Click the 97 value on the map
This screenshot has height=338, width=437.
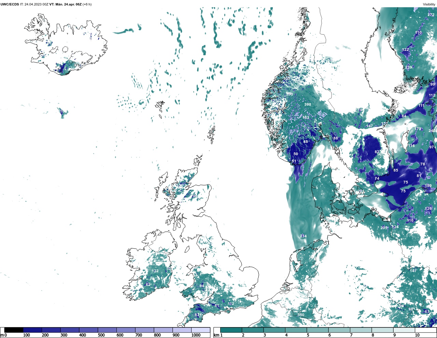pos(432,147)
